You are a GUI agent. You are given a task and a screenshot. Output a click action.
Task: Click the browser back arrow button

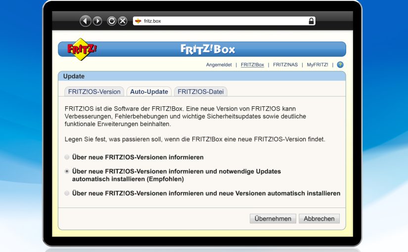86,21
